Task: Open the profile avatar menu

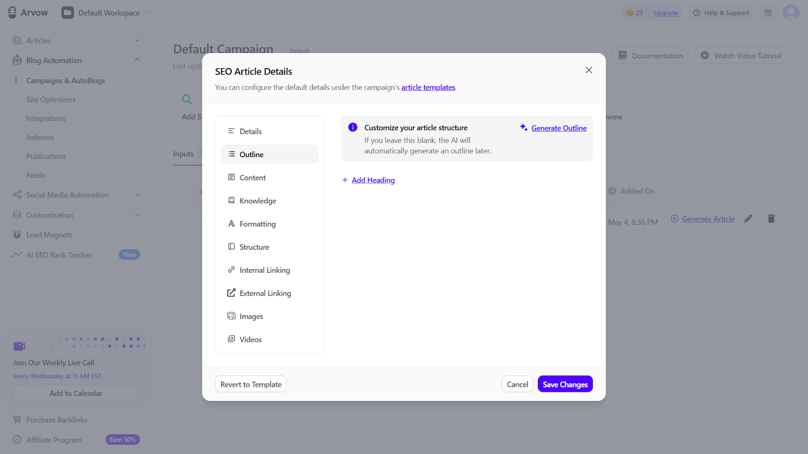Action: (x=791, y=12)
